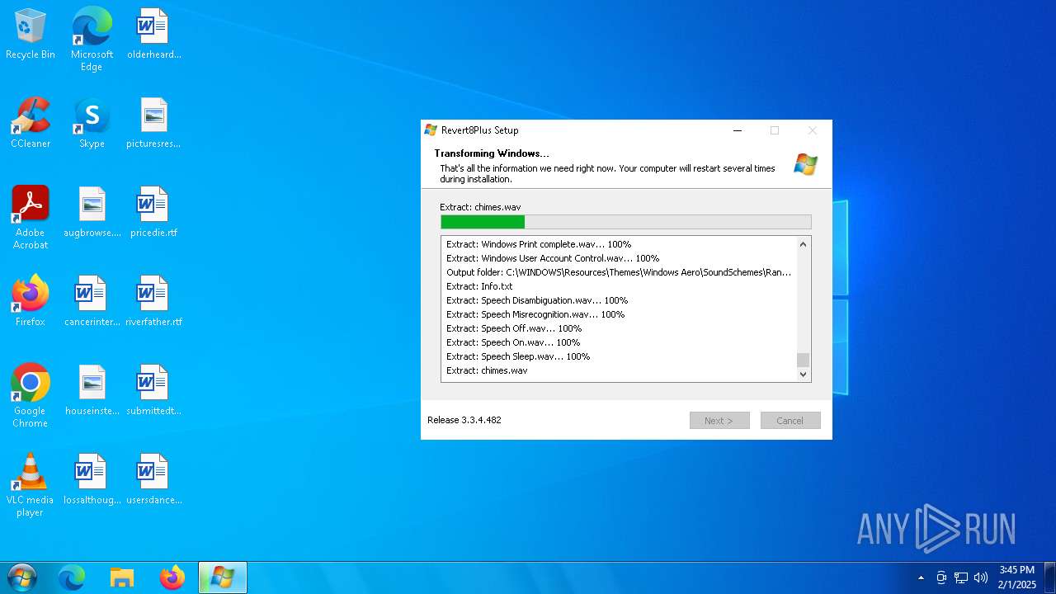Screen dimensions: 1056x594
Task: Select the olderheard Word document icon
Action: click(153, 35)
